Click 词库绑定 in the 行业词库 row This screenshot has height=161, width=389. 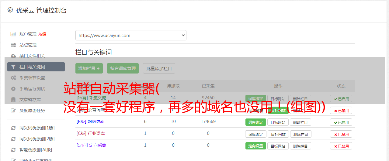coord(256,134)
